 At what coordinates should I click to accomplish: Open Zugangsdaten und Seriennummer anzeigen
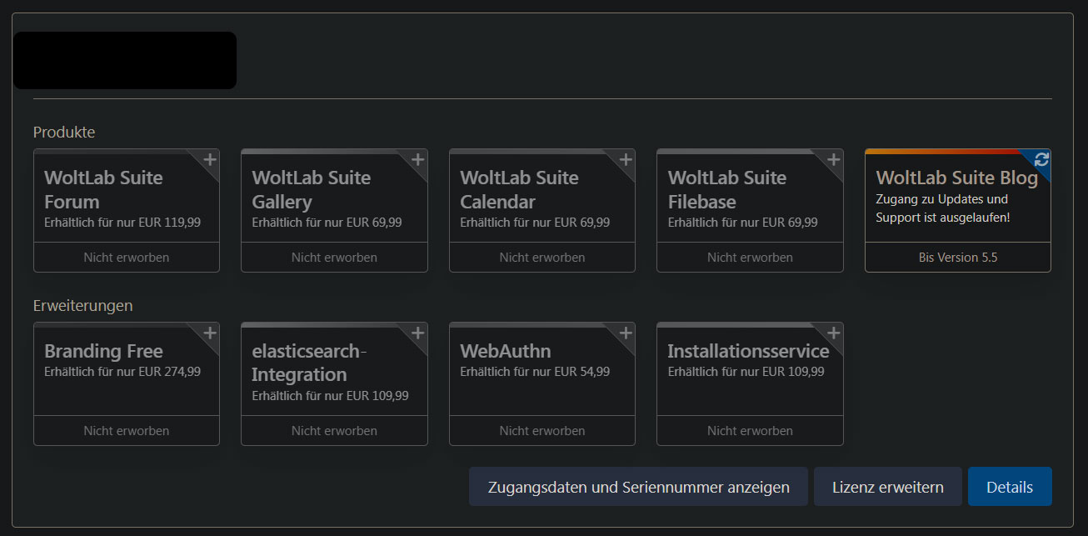(x=638, y=487)
